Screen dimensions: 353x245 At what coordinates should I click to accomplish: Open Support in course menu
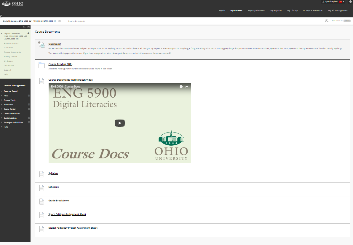coord(7,70)
